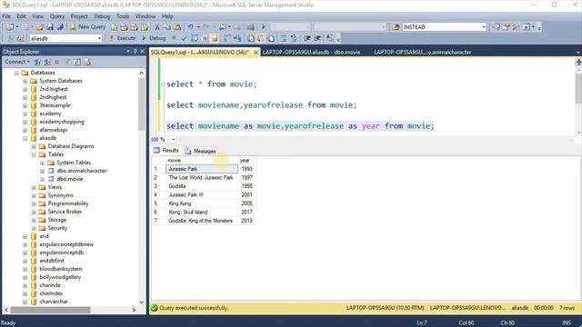The height and width of the screenshot is (327, 582).
Task: Click the Comment out selected lines icon
Action: [x=284, y=38]
